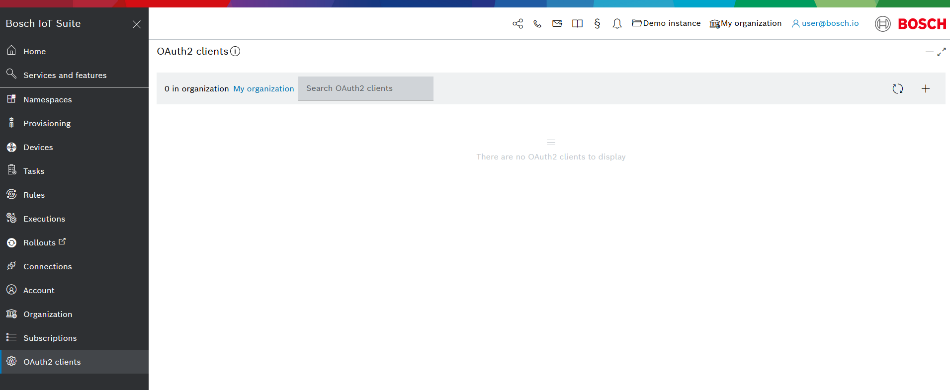Click the phone contact icon
950x390 pixels.
pos(537,23)
